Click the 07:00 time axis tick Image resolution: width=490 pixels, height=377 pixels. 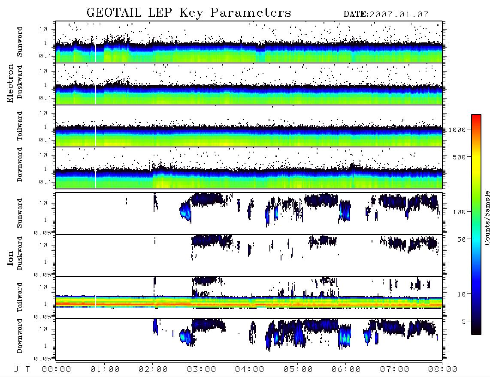tap(395, 370)
